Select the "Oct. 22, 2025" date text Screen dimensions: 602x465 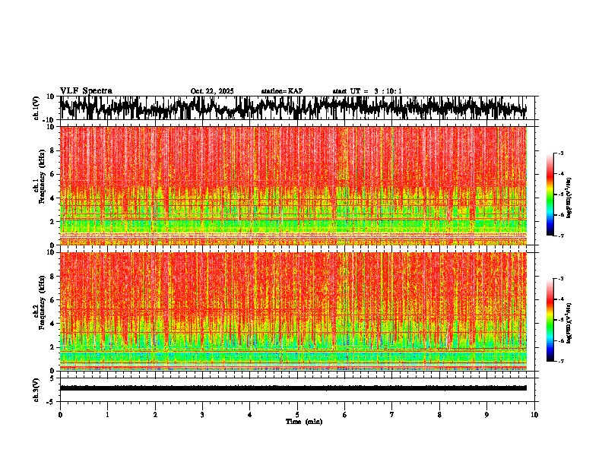[x=212, y=91]
